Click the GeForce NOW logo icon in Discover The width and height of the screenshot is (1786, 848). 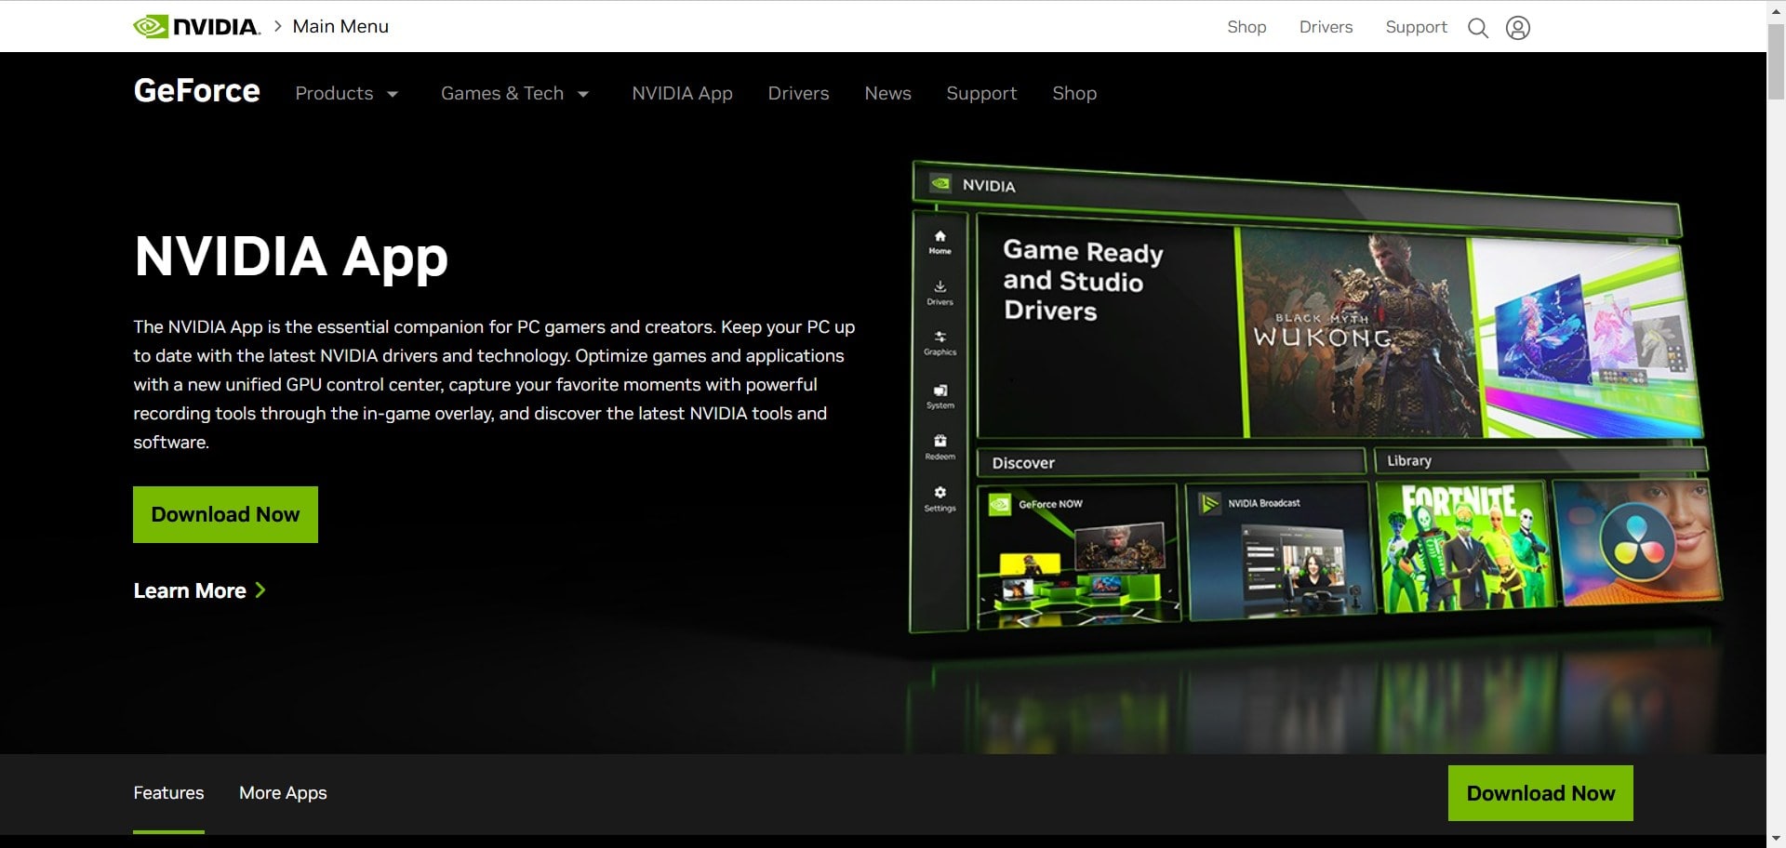click(1000, 504)
